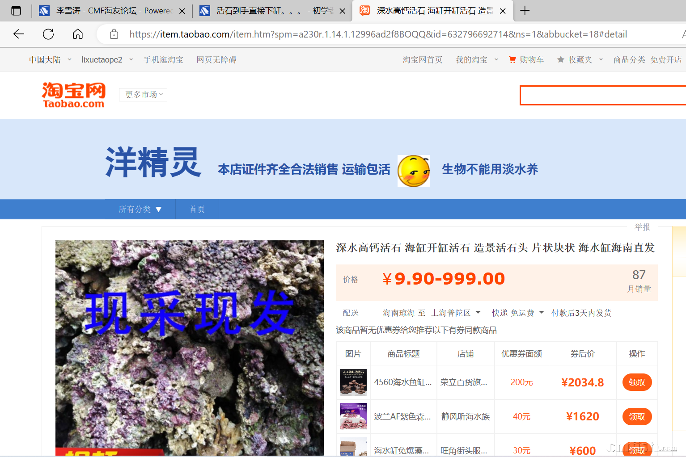Open the 所有分类 categories dropdown

pyautogui.click(x=140, y=209)
